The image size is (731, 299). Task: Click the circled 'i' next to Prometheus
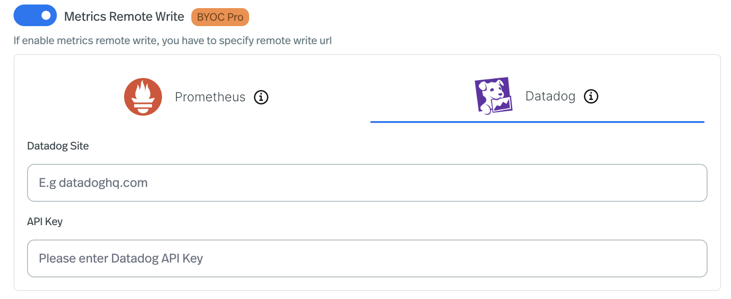tap(261, 97)
